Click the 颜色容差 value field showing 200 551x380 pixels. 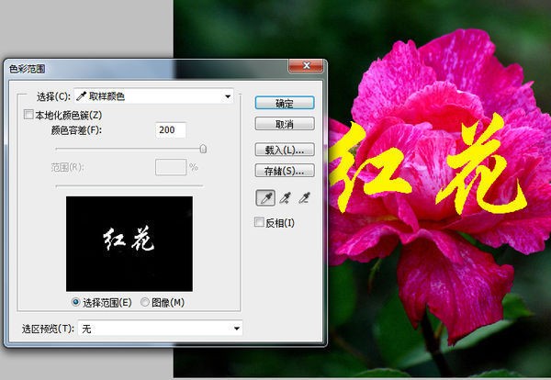pyautogui.click(x=172, y=130)
